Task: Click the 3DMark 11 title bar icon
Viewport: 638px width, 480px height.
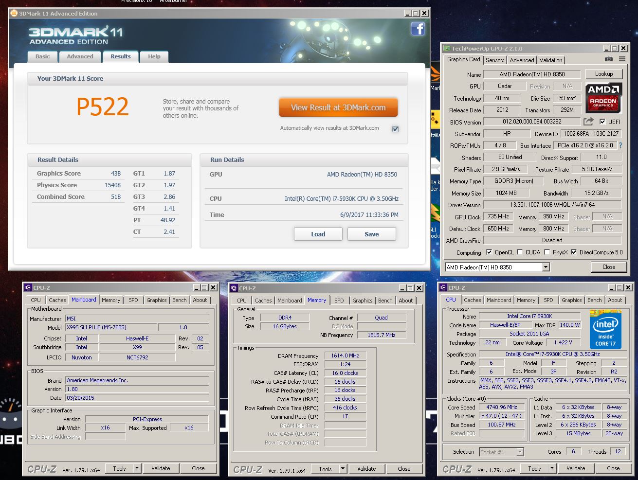Action: pos(14,14)
